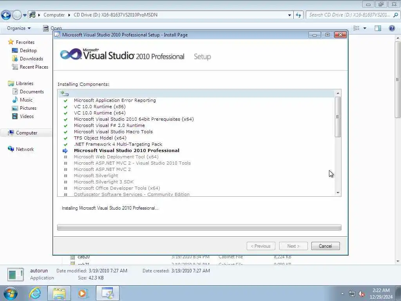The image size is (401, 301).
Task: Click the component list scrollbar thumb
Action: pyautogui.click(x=338, y=117)
